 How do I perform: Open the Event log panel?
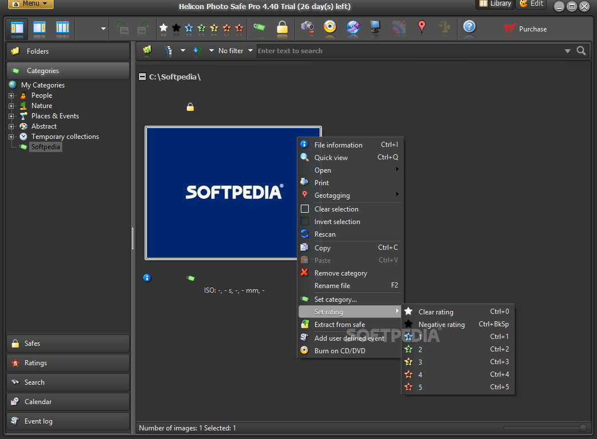(x=68, y=421)
